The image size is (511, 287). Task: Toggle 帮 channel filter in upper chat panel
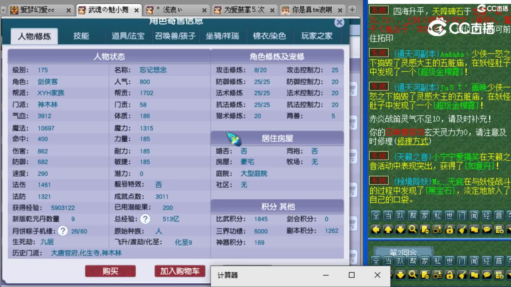pos(413,216)
